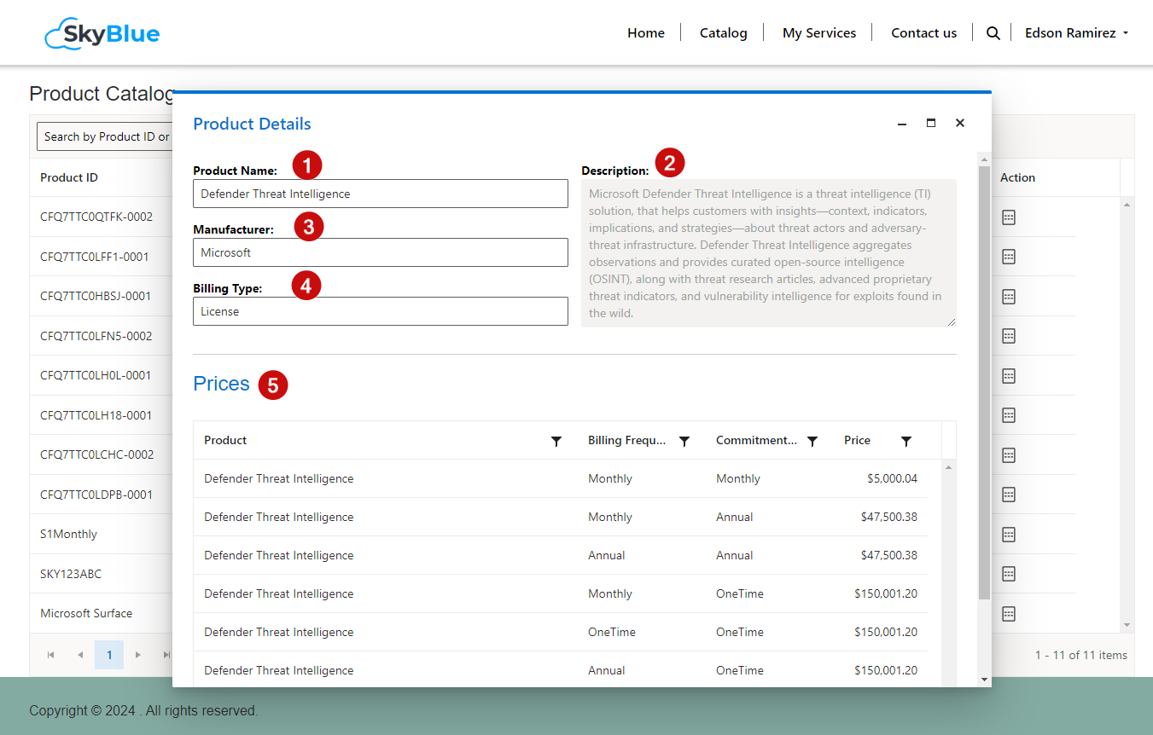The width and height of the screenshot is (1153, 735).
Task: Minimize the Product Details dialog
Action: tap(902, 124)
